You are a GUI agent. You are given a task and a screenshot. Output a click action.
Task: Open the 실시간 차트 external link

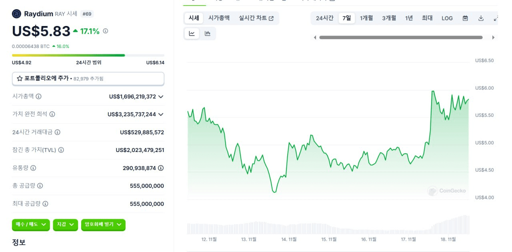click(x=256, y=18)
